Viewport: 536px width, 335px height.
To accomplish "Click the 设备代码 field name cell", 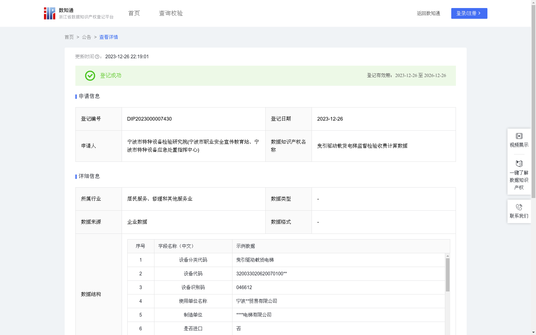I will pyautogui.click(x=193, y=274).
